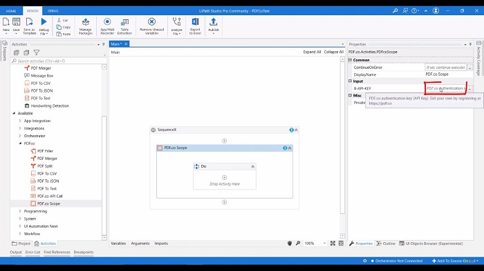Collapse all activities tree icon
The image size is (484, 271).
click(x=26, y=52)
